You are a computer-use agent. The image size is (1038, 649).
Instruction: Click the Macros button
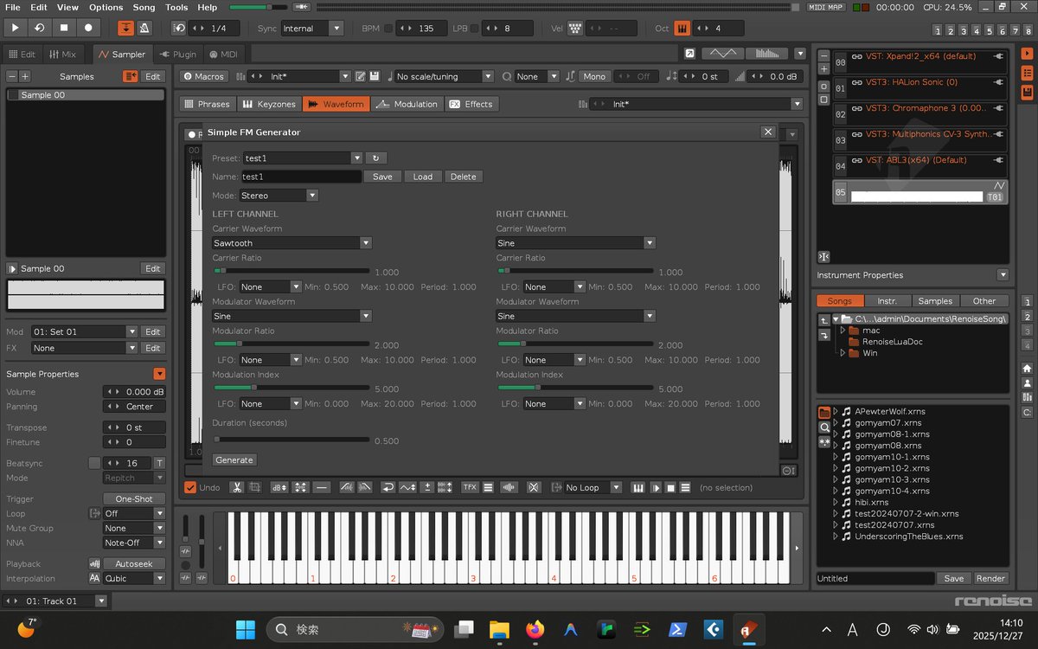point(203,76)
